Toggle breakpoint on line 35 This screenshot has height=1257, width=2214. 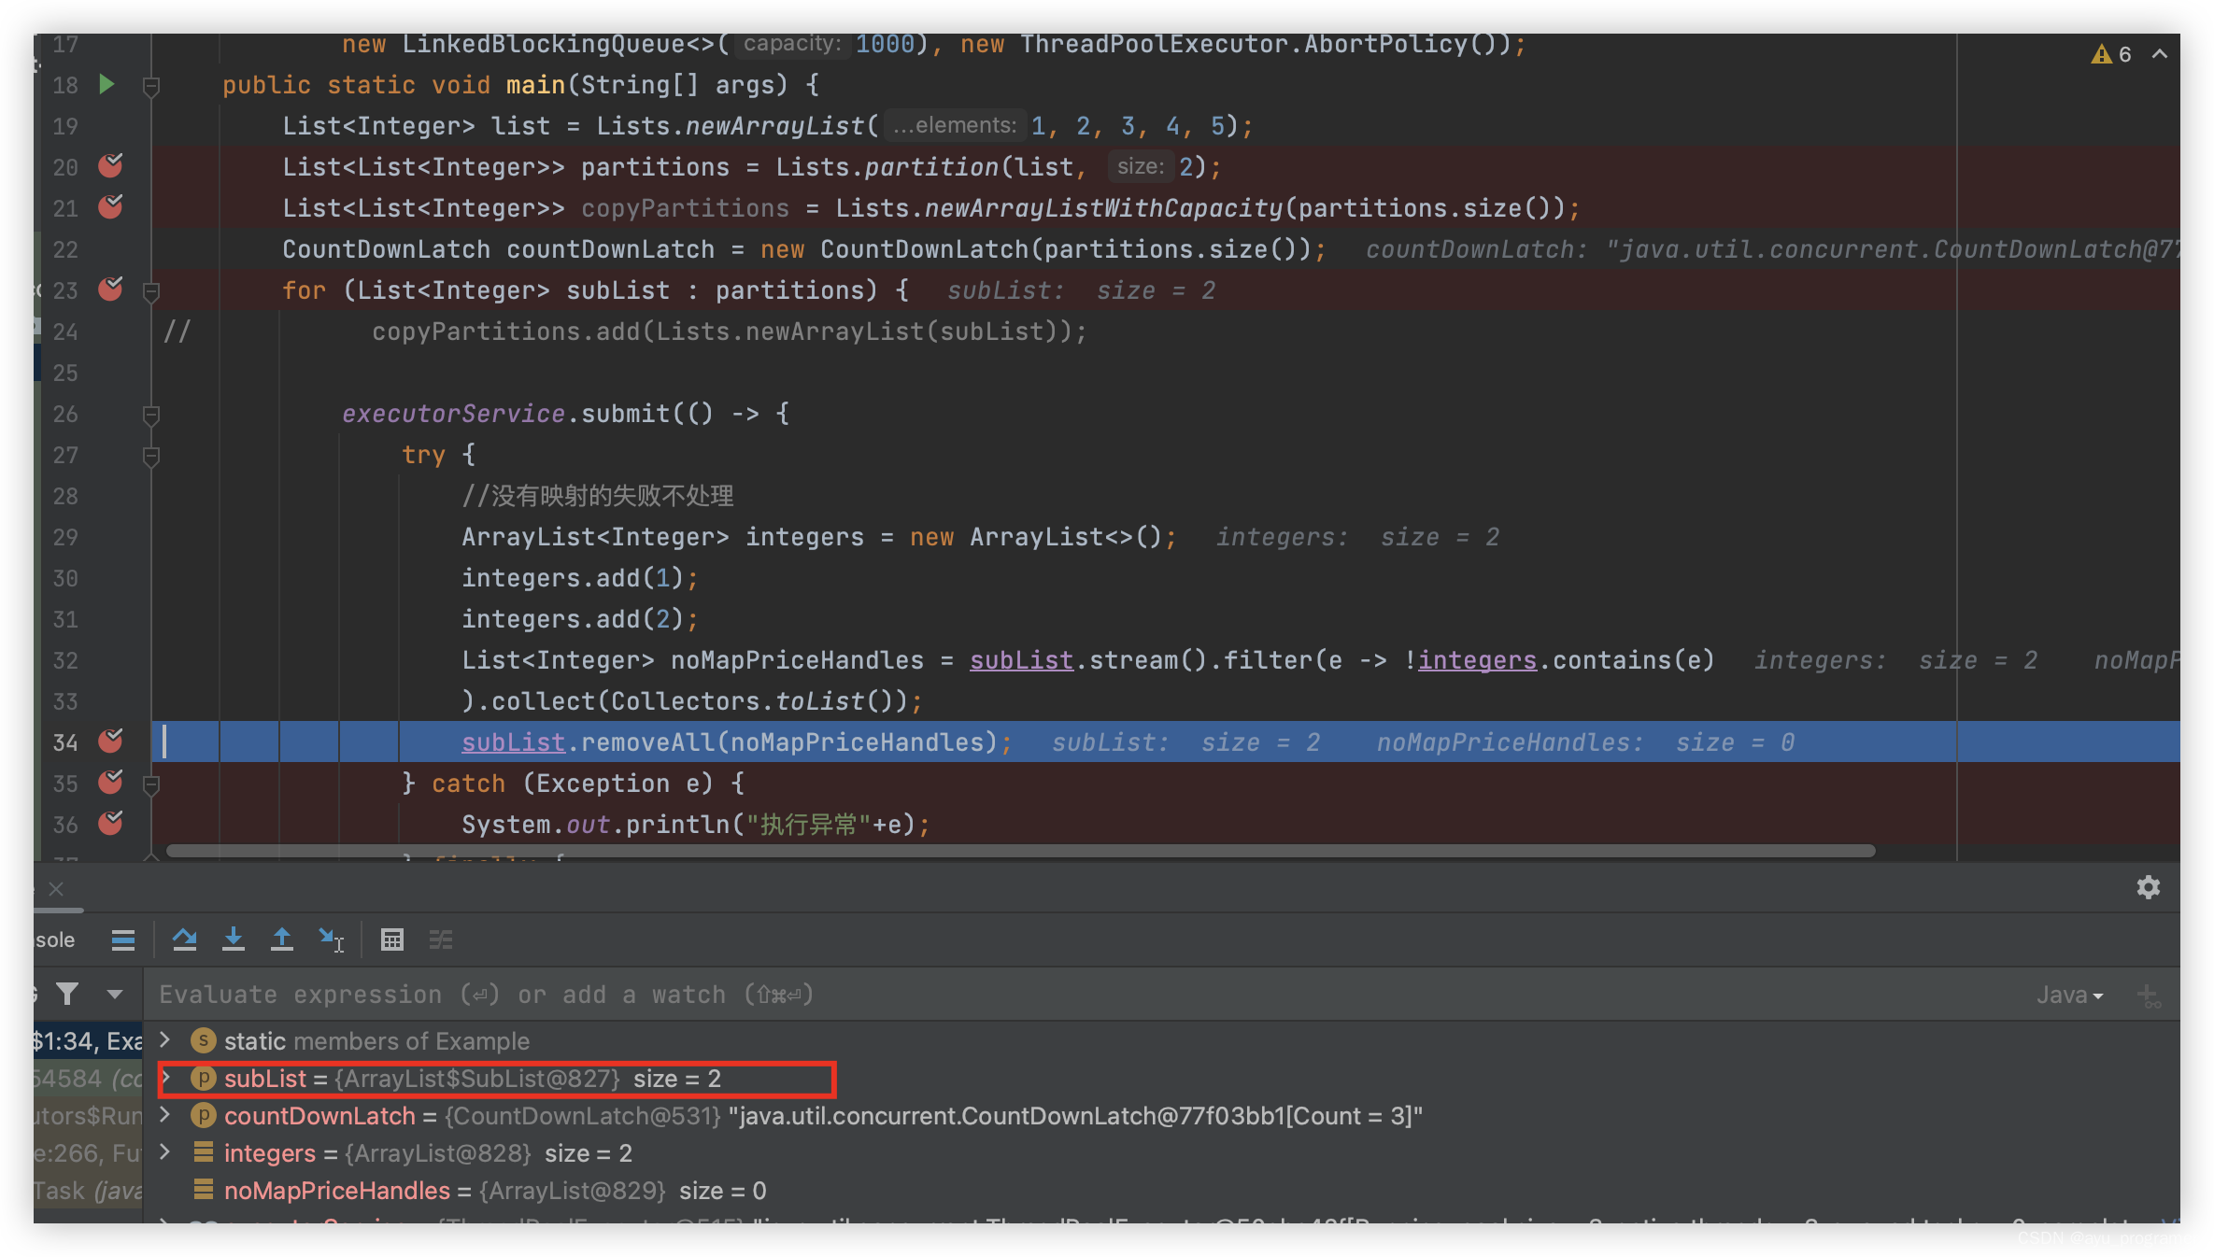tap(110, 783)
